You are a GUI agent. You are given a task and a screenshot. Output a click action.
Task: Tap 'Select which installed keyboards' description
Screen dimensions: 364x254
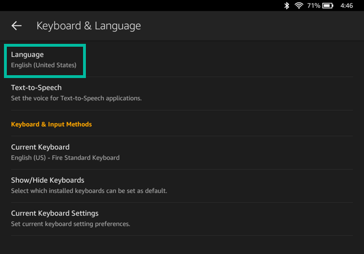(x=89, y=191)
